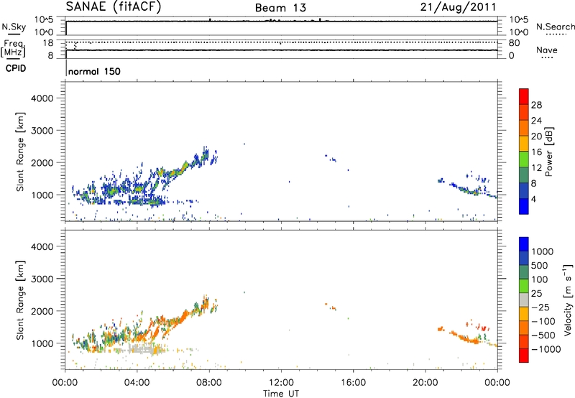Click the 12:00 time tick label

[x=281, y=383]
